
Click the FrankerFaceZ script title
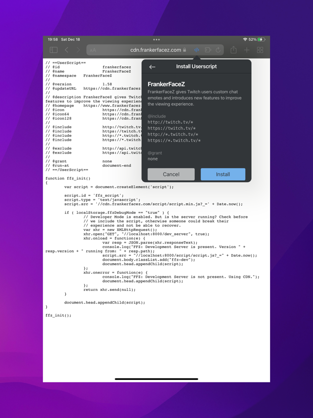166,84
